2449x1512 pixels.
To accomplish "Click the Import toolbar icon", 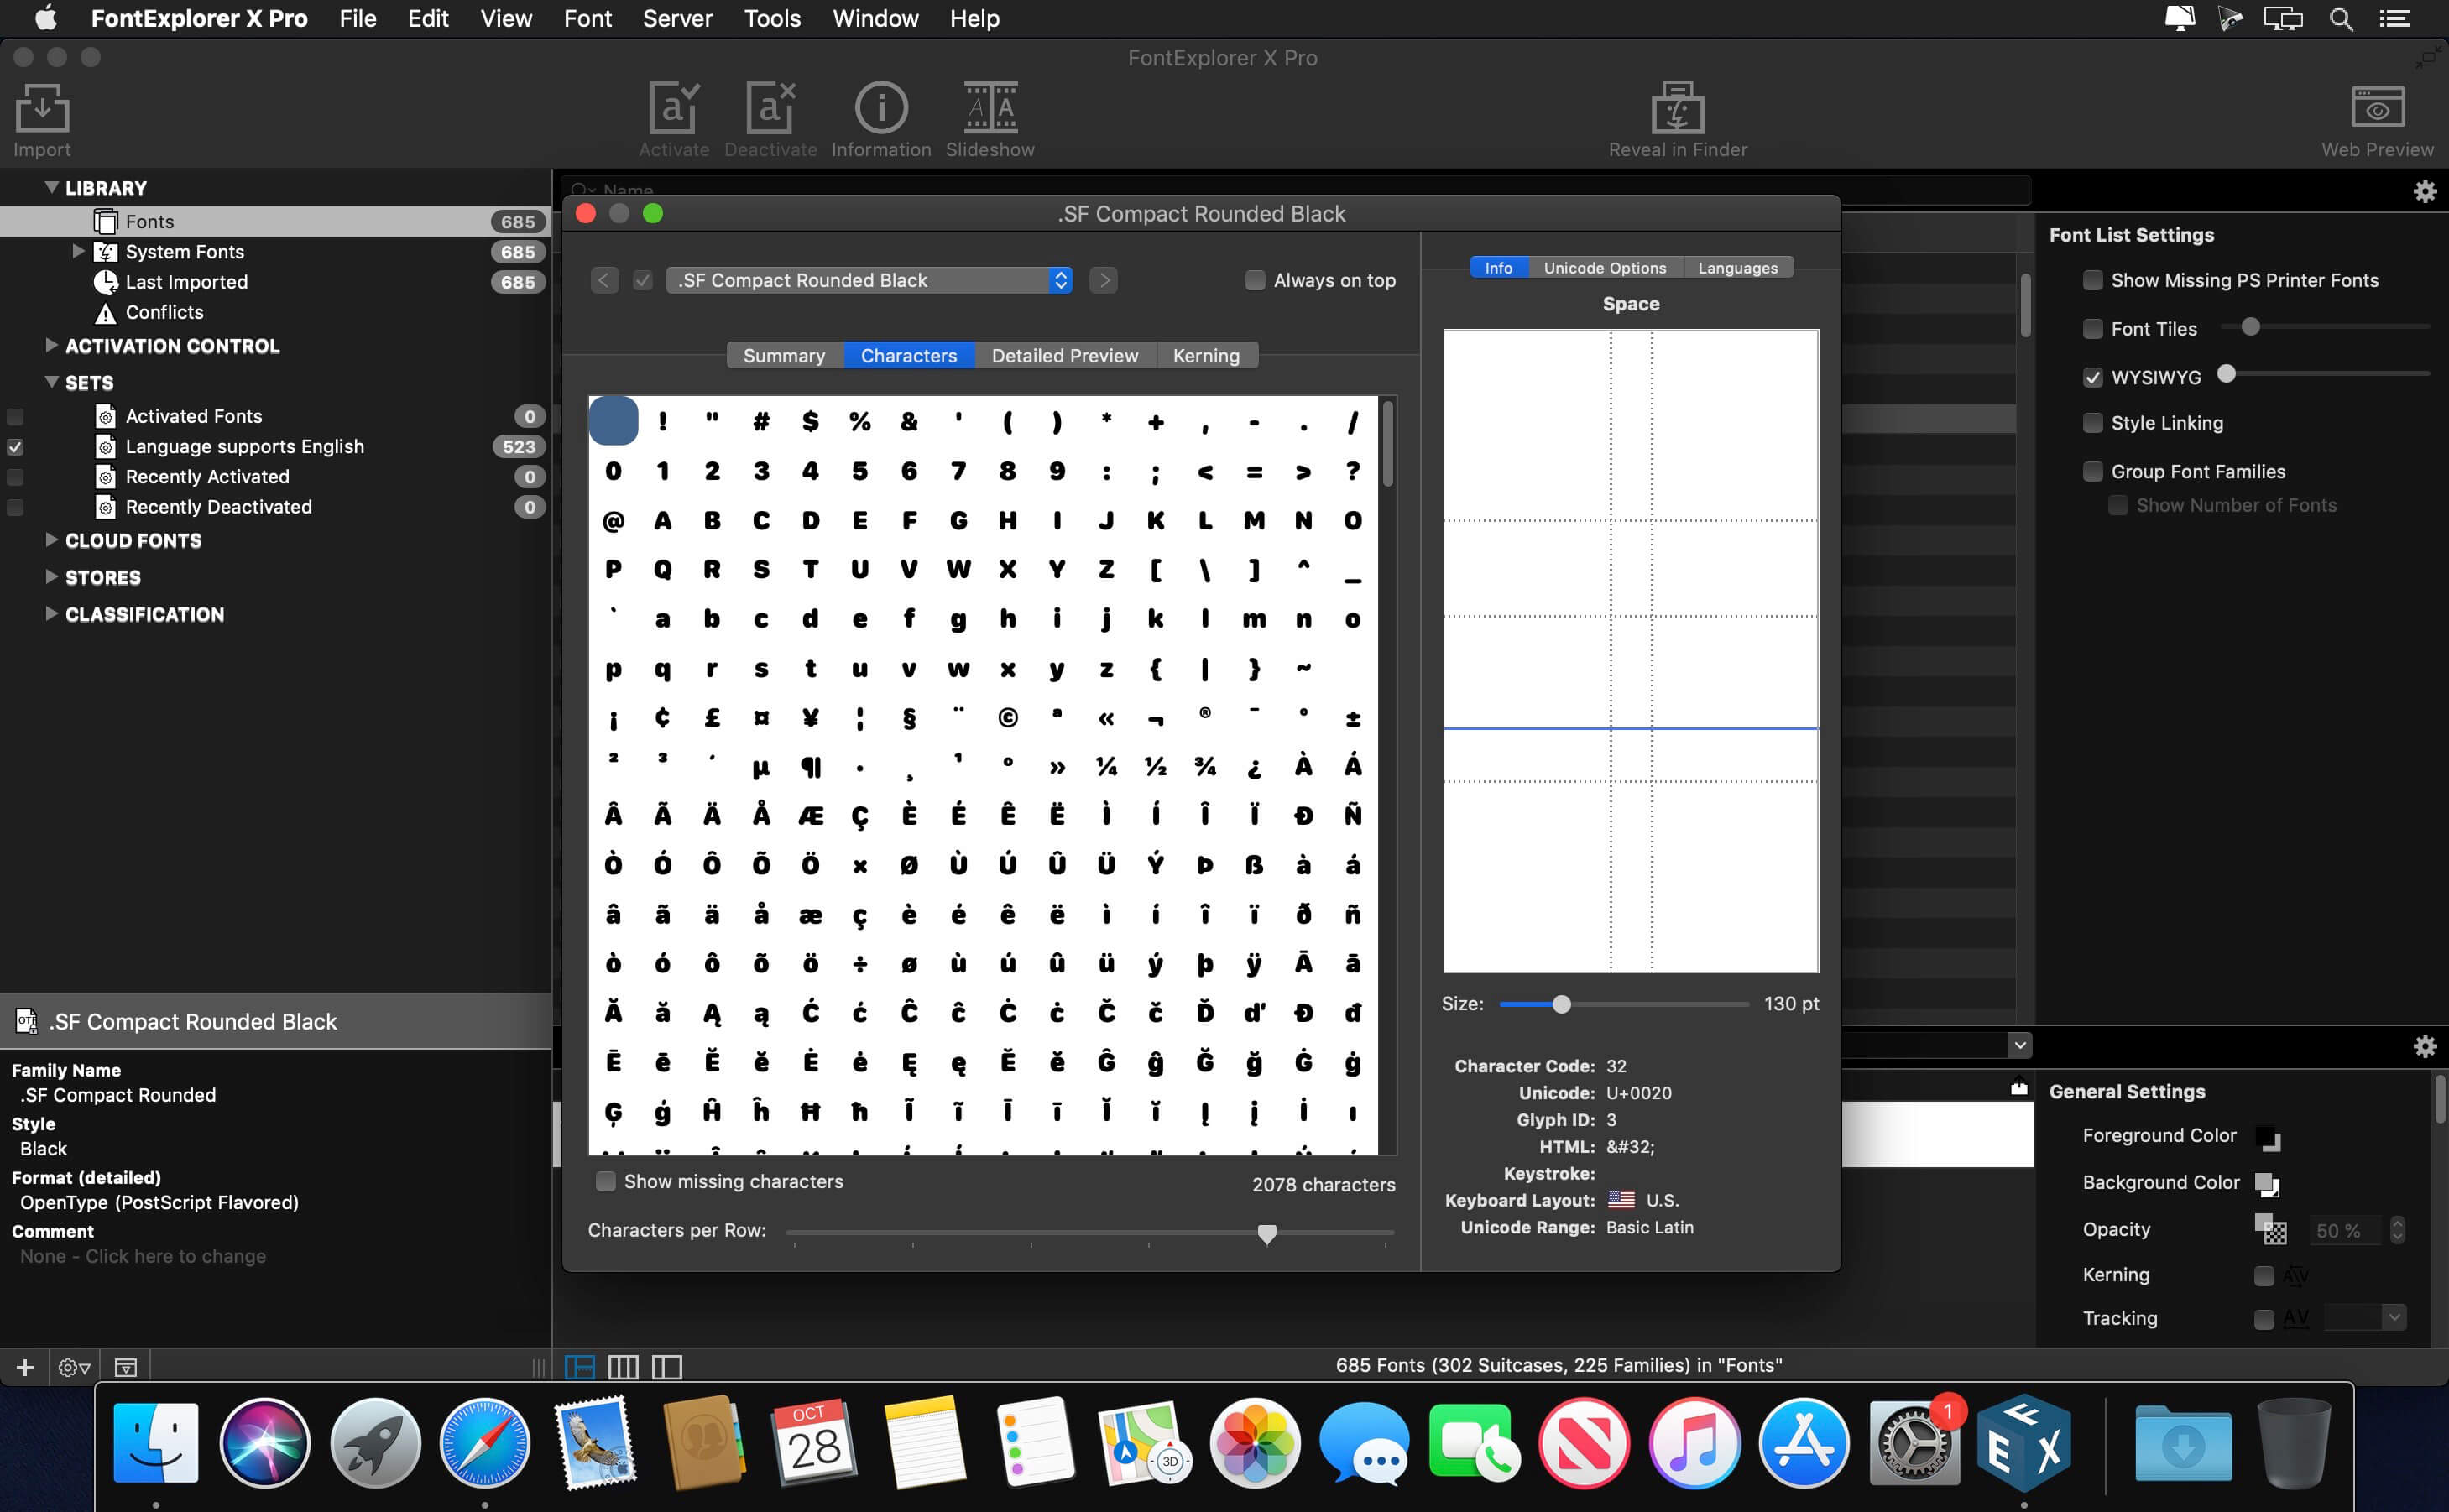I will (x=42, y=109).
